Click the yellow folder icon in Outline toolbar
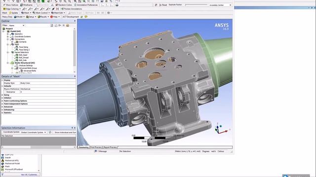 (68, 26)
